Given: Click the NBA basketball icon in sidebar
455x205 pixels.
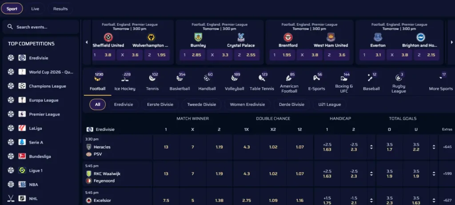Looking at the screenshot, I should coord(11,185).
